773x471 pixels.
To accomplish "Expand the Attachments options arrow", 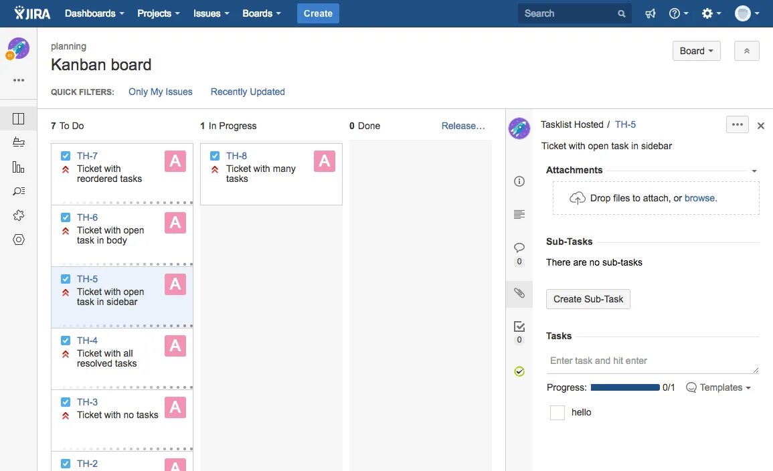I will click(754, 171).
